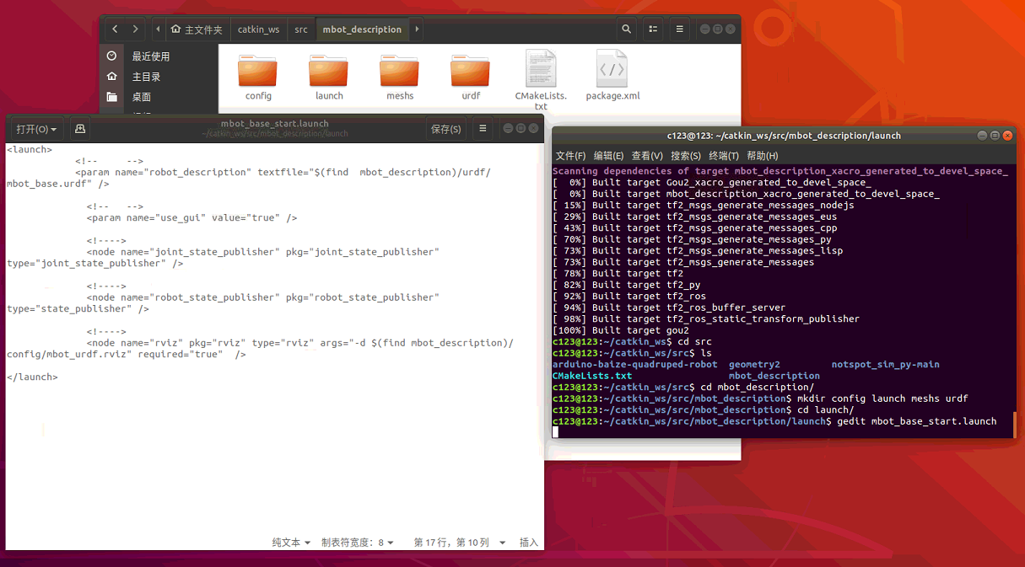Select the urdf folder
This screenshot has height=567, width=1025.
pos(471,77)
